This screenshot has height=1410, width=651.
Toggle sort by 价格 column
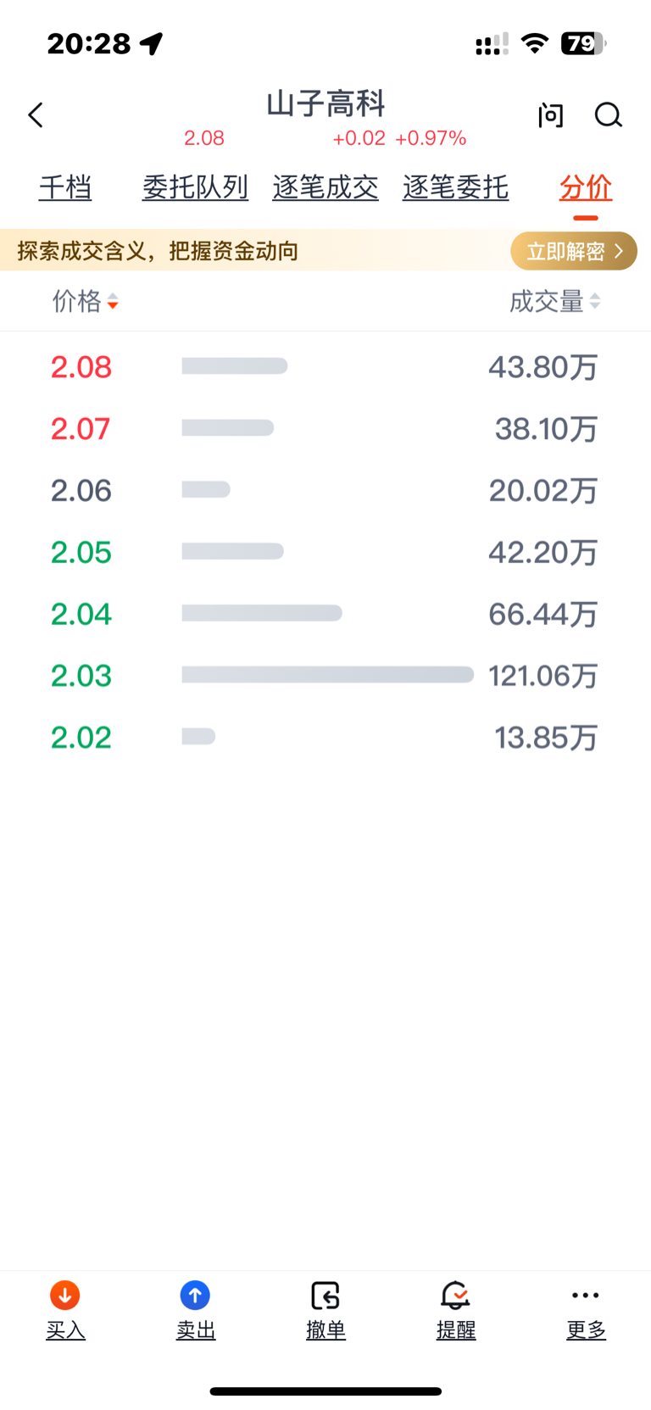pyautogui.click(x=85, y=301)
